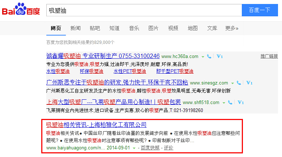282x157 pixels.
Task: Select the 网页 tab
Action: (56, 28)
